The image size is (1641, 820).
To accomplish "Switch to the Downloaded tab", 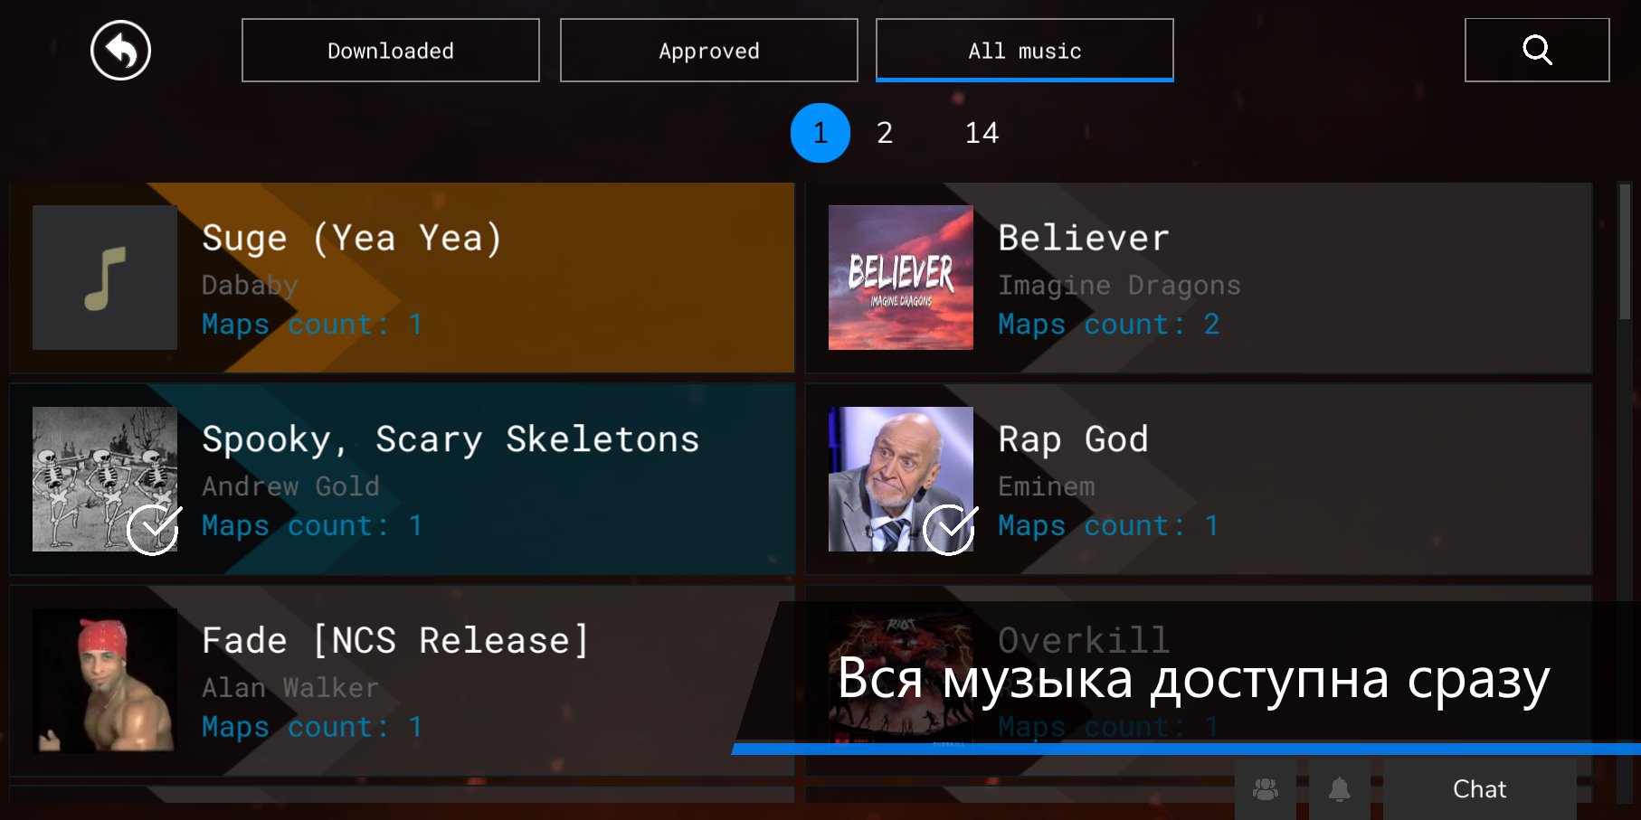I will click(391, 51).
